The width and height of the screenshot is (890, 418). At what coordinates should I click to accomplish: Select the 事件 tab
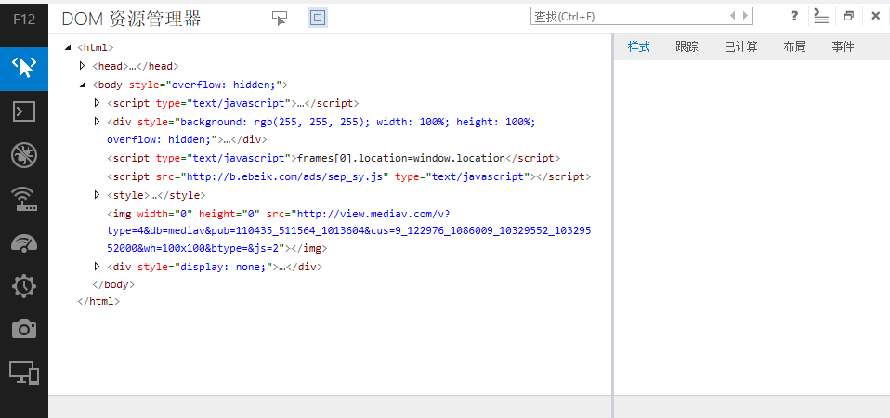click(x=843, y=47)
